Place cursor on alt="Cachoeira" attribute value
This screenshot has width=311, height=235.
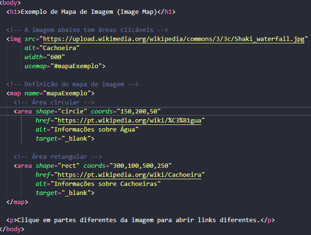coord(59,48)
